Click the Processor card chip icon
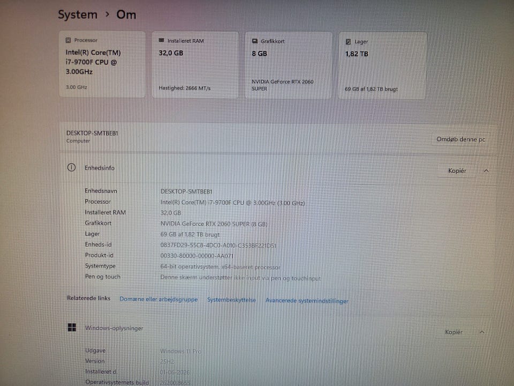514x386 pixels. 68,40
